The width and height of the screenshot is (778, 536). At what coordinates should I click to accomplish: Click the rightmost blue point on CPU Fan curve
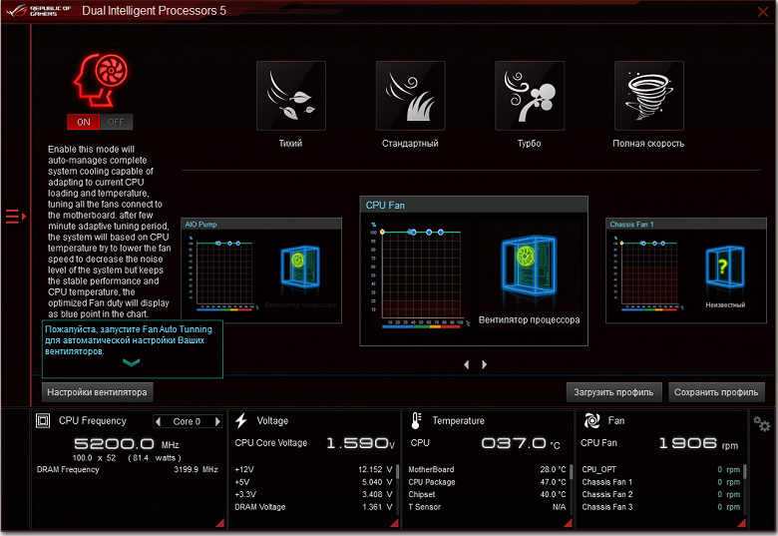441,232
